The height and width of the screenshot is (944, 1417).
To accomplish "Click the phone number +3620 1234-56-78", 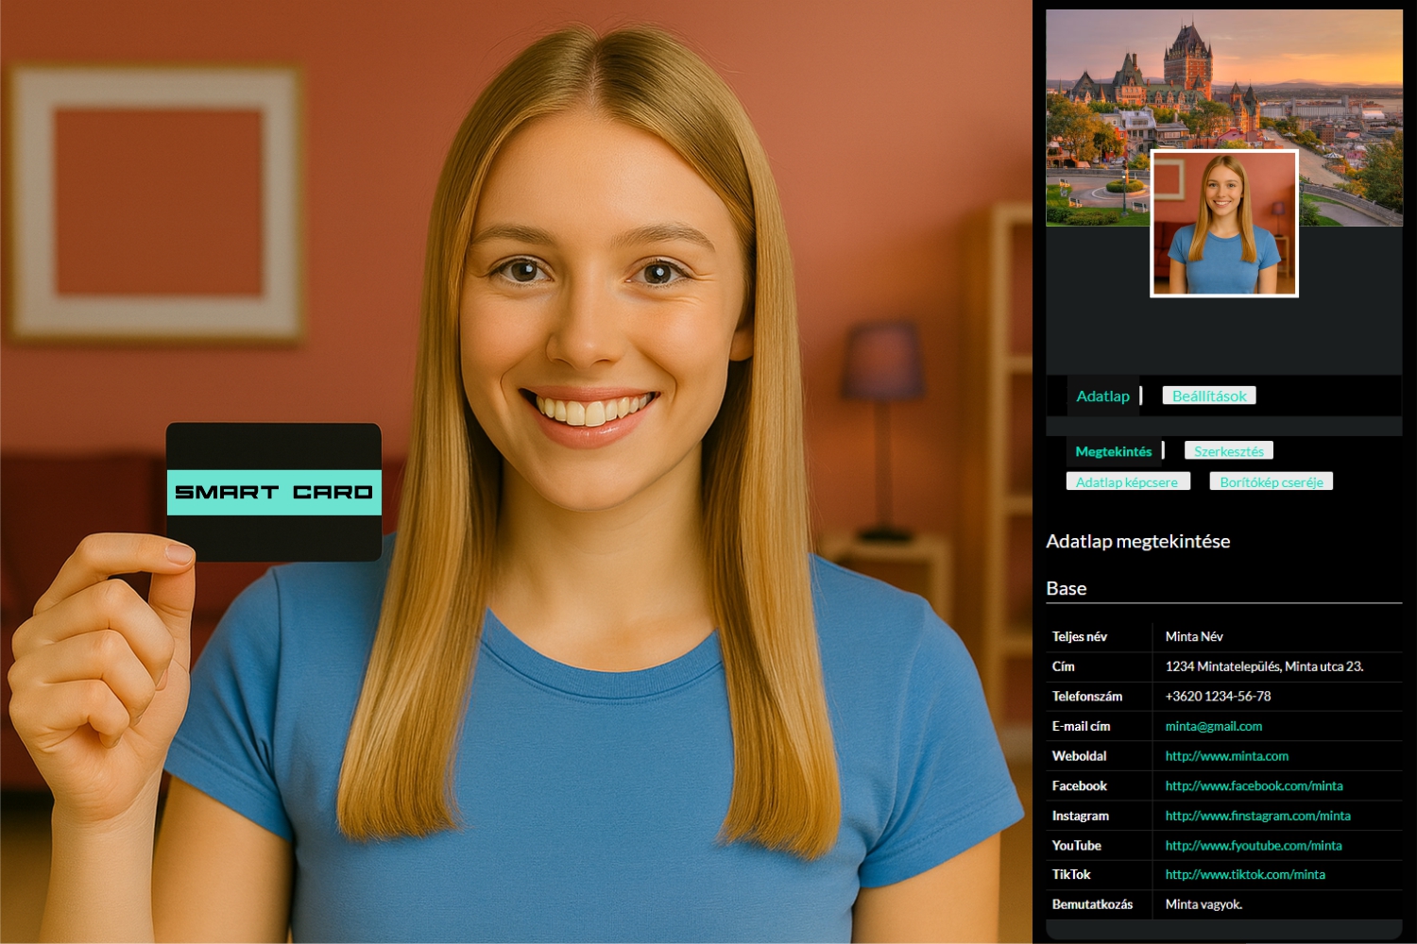I will click(1218, 697).
